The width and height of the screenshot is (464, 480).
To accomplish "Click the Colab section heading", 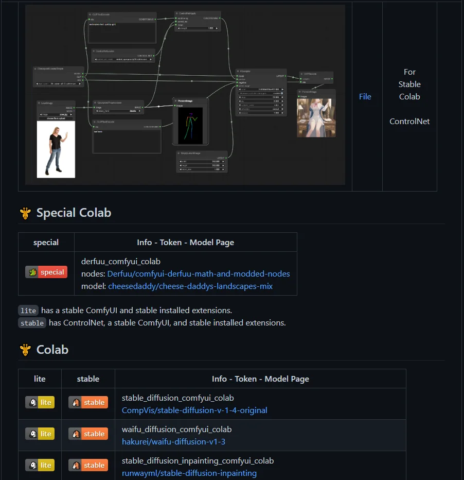I will tap(52, 350).
